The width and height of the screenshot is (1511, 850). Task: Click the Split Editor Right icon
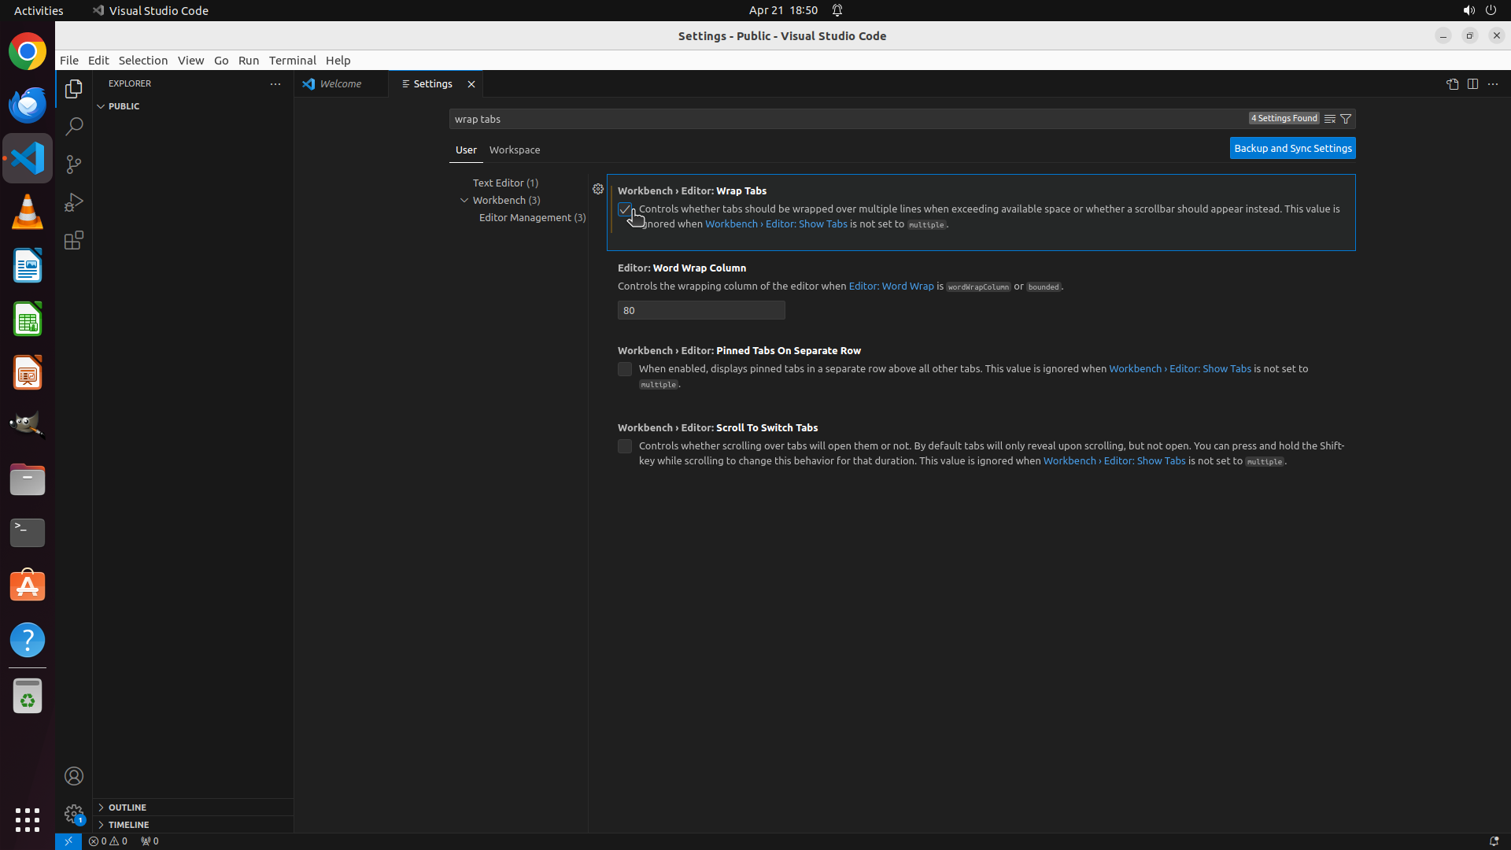pos(1472,84)
